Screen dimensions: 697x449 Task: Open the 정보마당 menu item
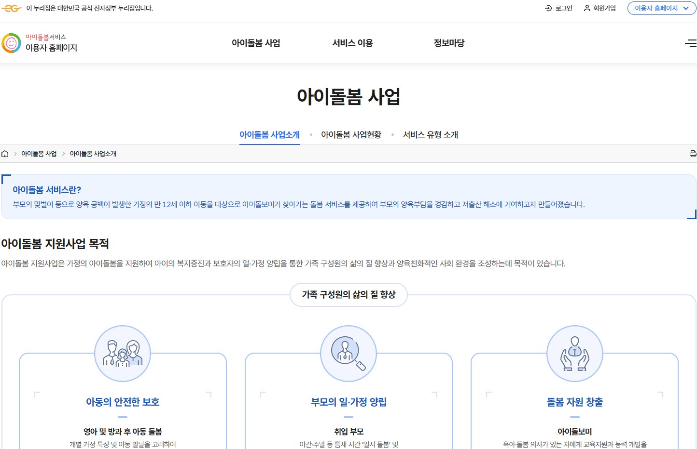[448, 43]
